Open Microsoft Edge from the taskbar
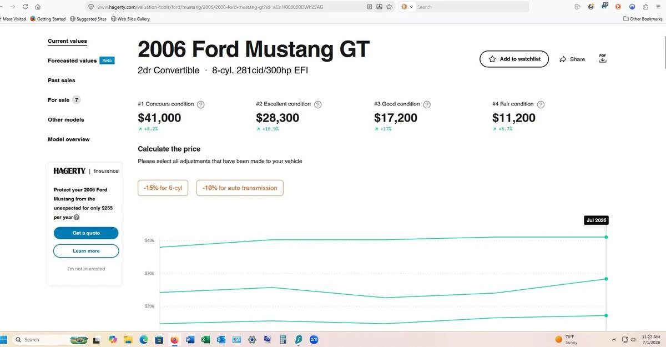The width and height of the screenshot is (666, 347). [144, 340]
